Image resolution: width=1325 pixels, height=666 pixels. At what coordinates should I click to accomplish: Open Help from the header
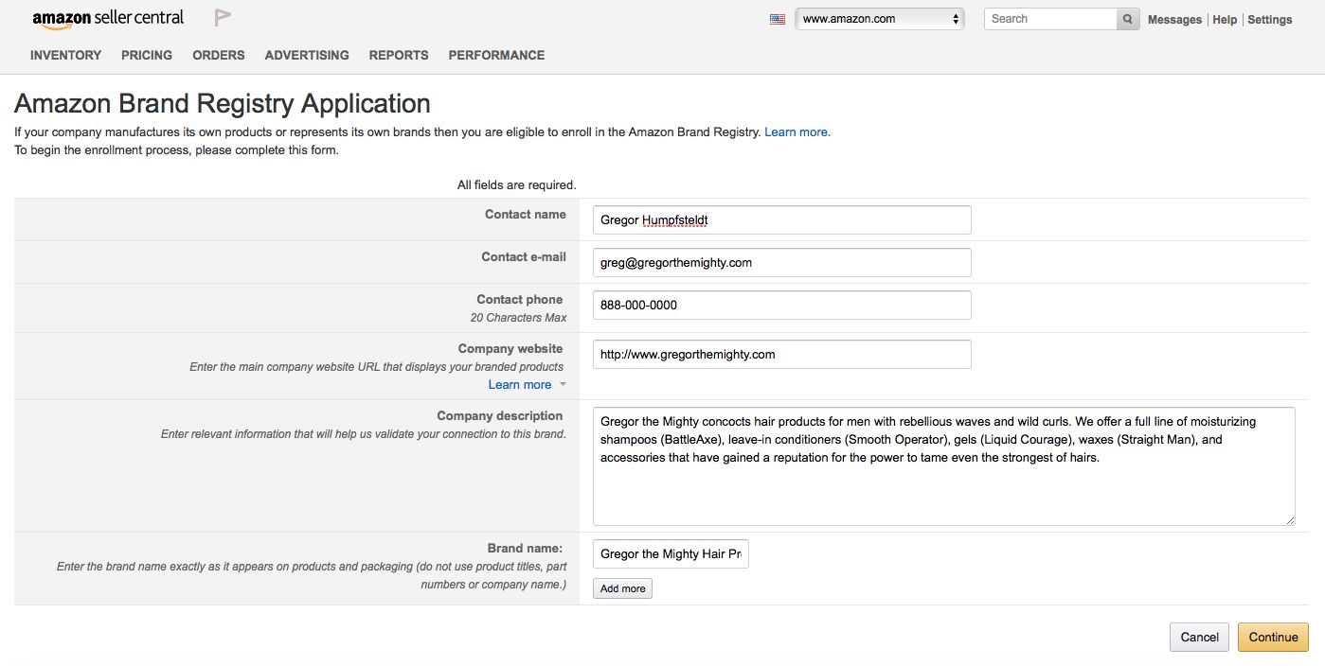click(1225, 19)
